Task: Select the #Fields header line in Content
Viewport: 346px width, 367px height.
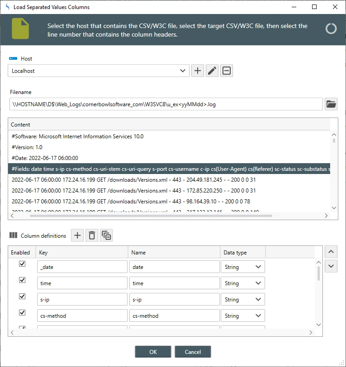Action: (170, 169)
